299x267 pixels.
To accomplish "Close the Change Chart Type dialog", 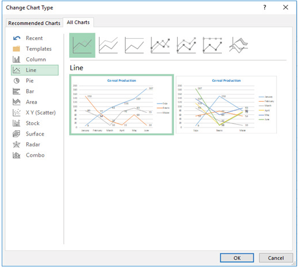I will click(285, 7).
